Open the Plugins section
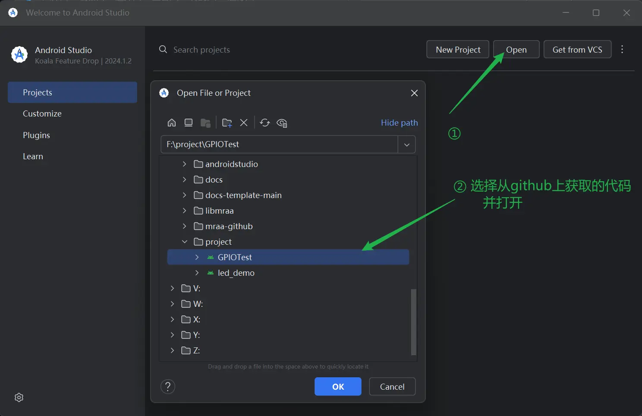642x416 pixels. click(x=72, y=135)
